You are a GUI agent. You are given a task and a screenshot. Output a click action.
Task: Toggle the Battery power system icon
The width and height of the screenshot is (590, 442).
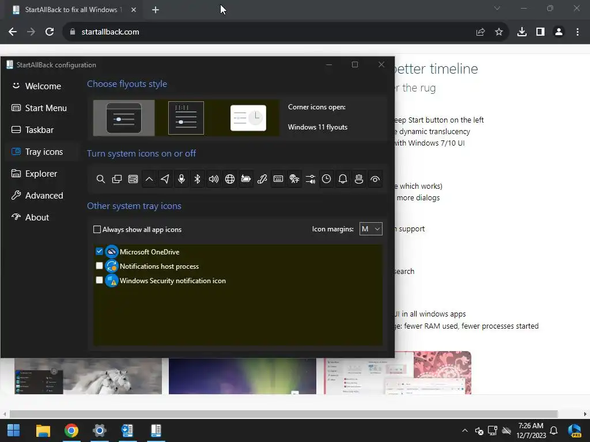[246, 180]
